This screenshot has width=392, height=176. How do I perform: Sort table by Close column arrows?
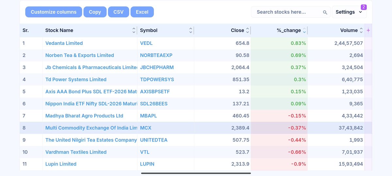point(248,30)
